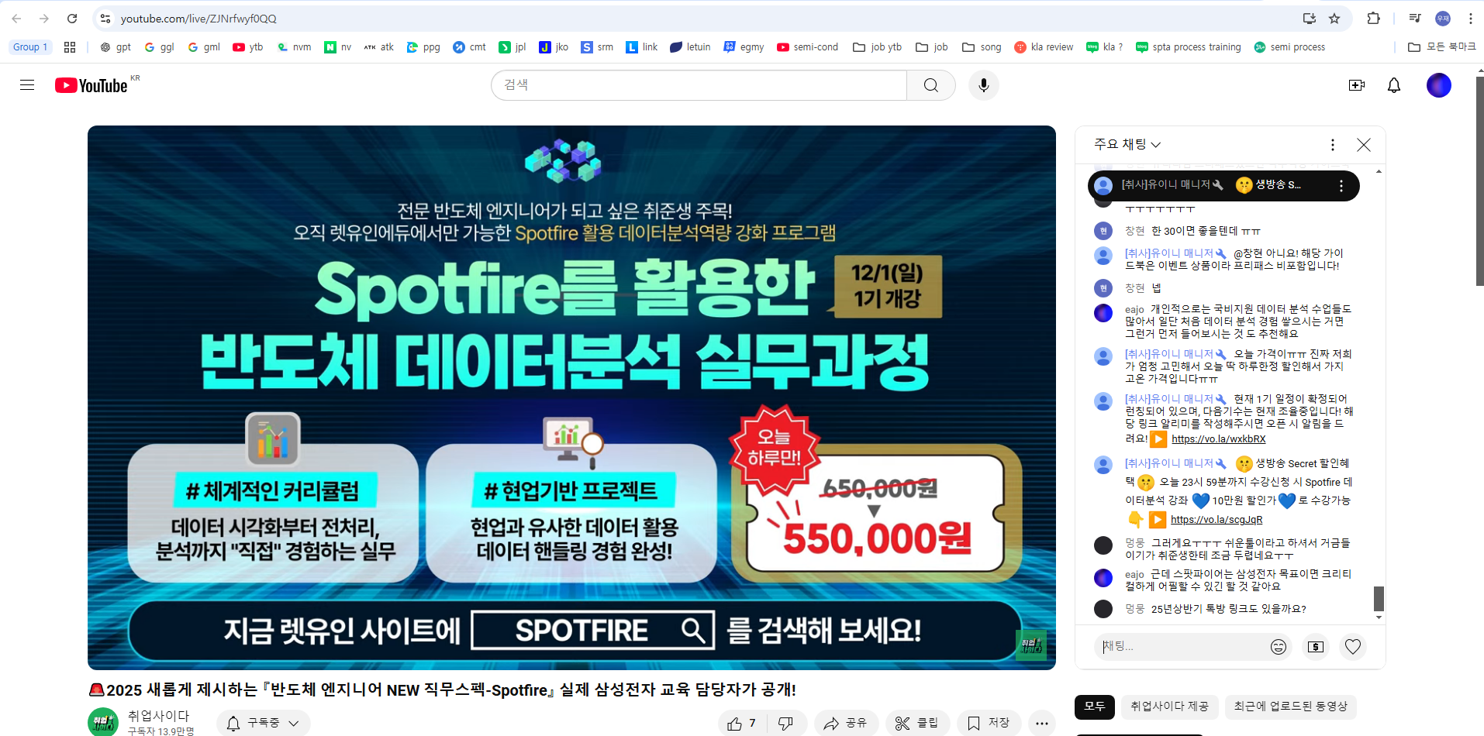Click the 공유 share button
Viewport: 1484px width, 736px height.
845,723
